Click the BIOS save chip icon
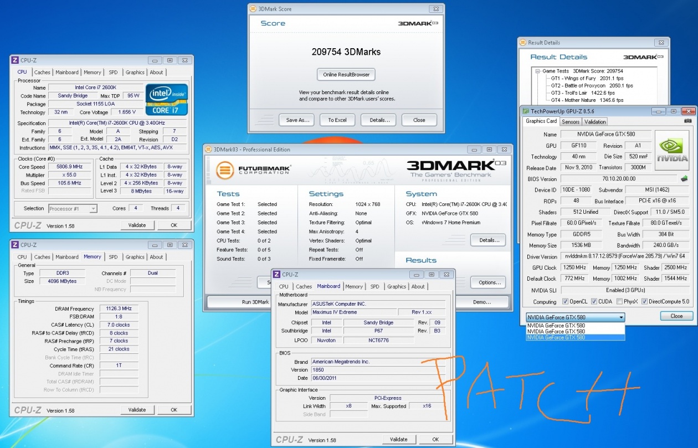The height and width of the screenshot is (448, 698). (x=685, y=178)
